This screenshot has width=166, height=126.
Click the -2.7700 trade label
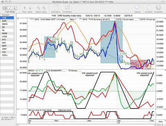(122, 54)
